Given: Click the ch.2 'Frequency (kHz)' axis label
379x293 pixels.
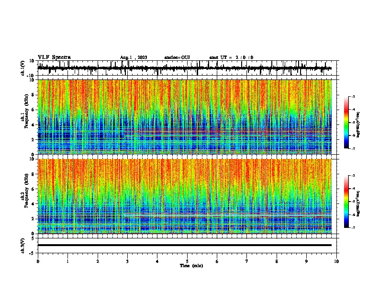Looking at the screenshot, I should click(x=26, y=191).
